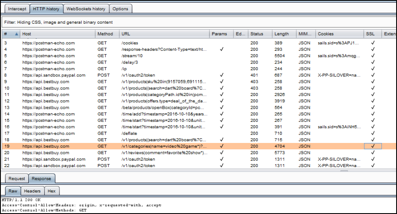397x214 pixels.
Task: Click Params checkmark in row 12
Action: (222, 101)
